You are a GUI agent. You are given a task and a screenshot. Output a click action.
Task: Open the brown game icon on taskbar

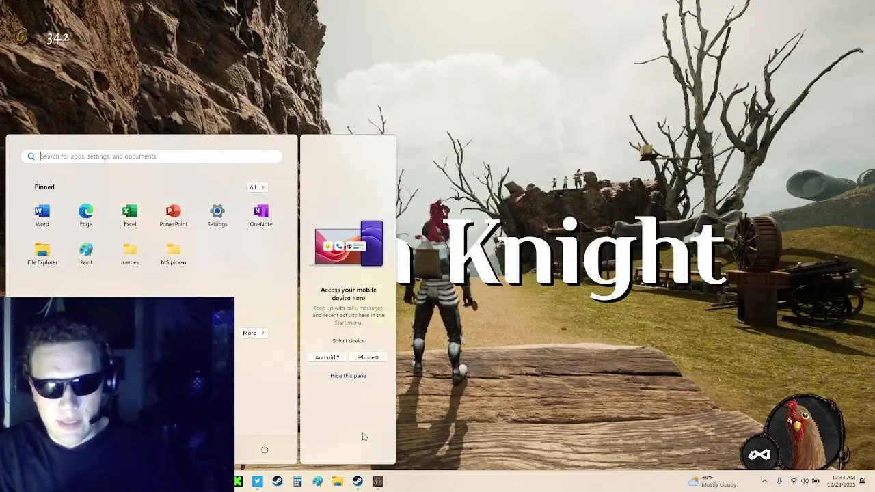377,481
